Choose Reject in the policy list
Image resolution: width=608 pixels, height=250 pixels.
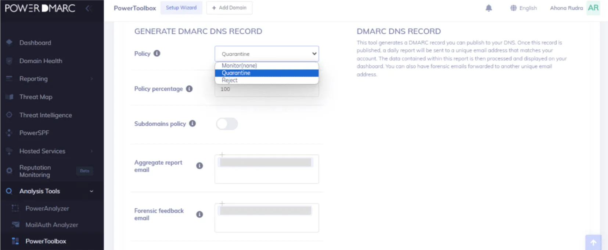pyautogui.click(x=230, y=80)
